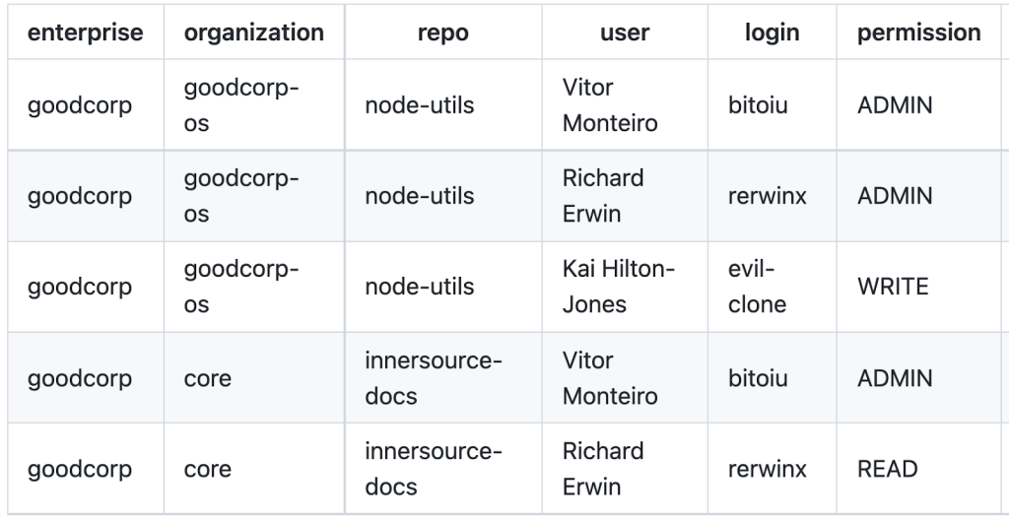Click goodcorp enterprise cell in the evil-clone row
This screenshot has height=520, width=1009.
[80, 287]
